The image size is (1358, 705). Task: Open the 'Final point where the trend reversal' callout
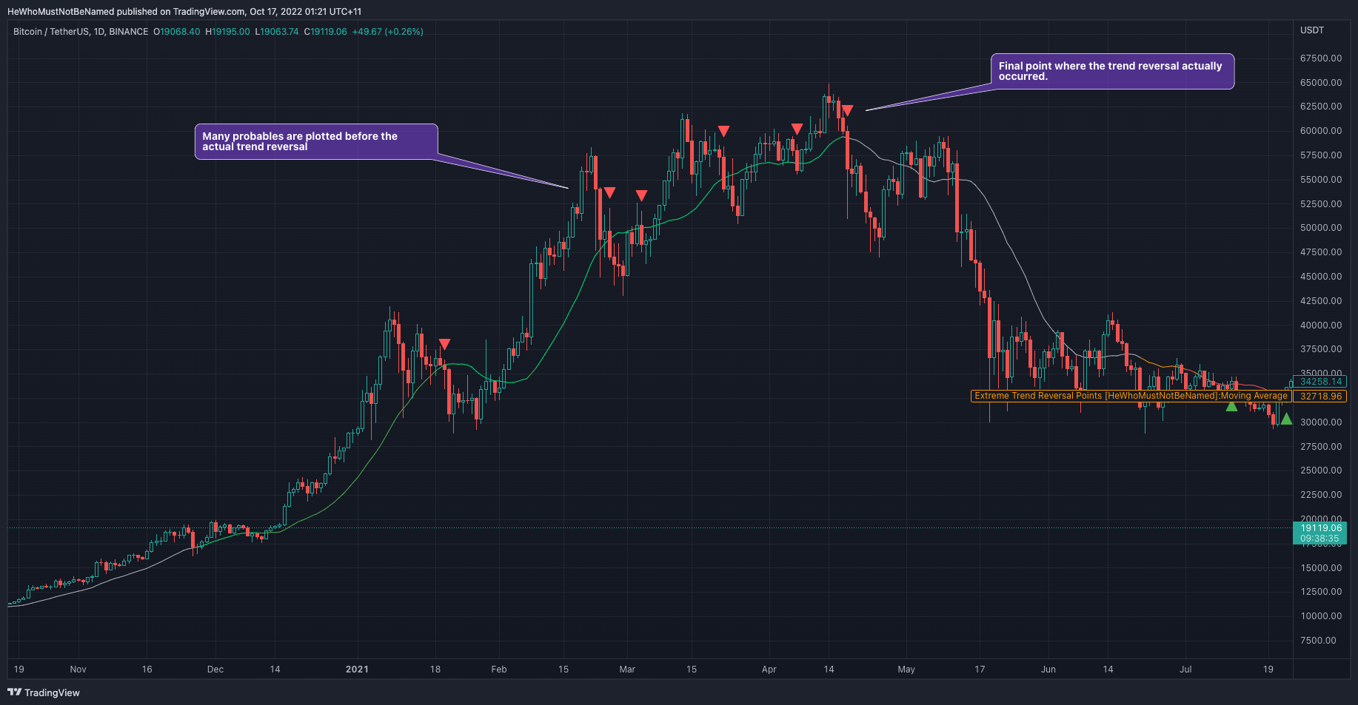(1112, 71)
